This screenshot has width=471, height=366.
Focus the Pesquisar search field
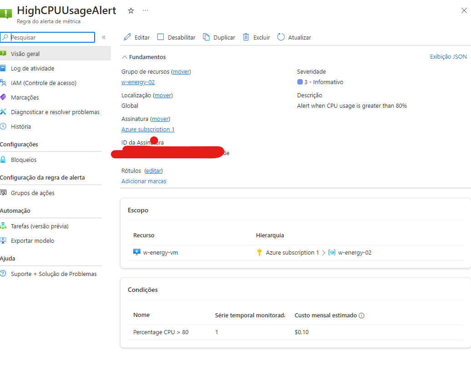point(47,37)
